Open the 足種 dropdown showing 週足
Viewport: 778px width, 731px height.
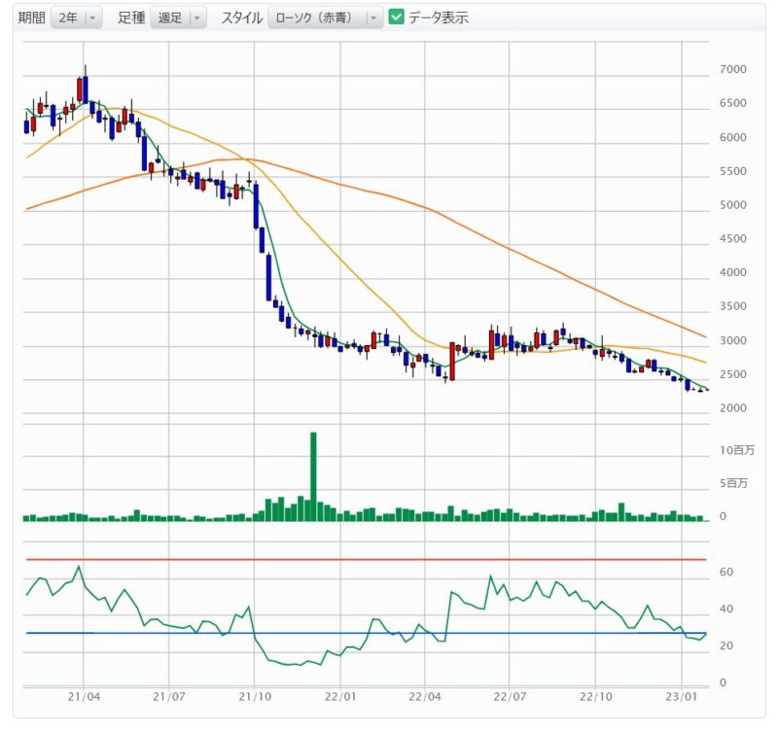179,17
